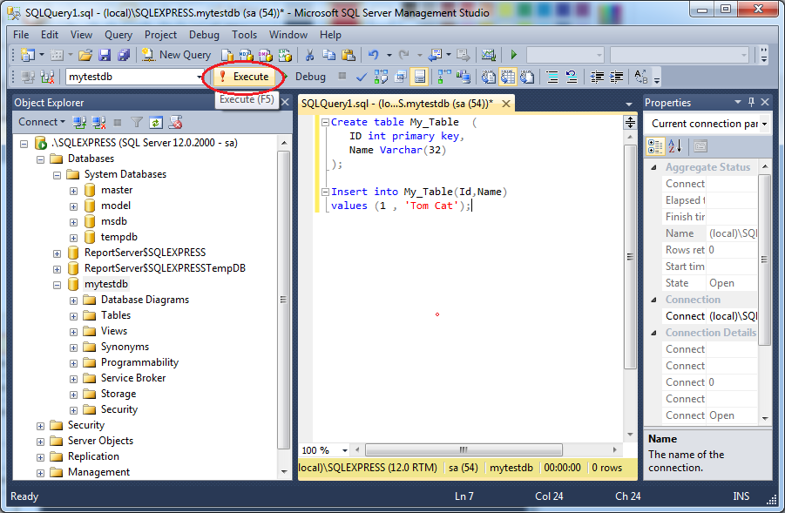Click the Open File folder icon
Viewport: 785px width, 513px height.
(x=85, y=55)
